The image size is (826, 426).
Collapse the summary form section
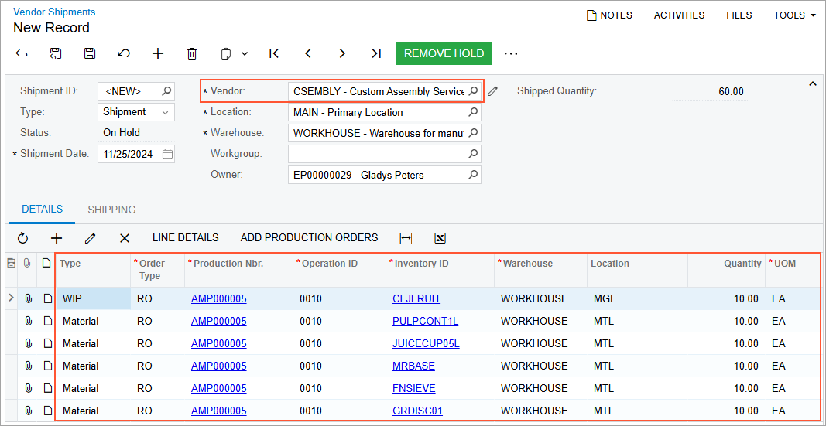pyautogui.click(x=813, y=83)
